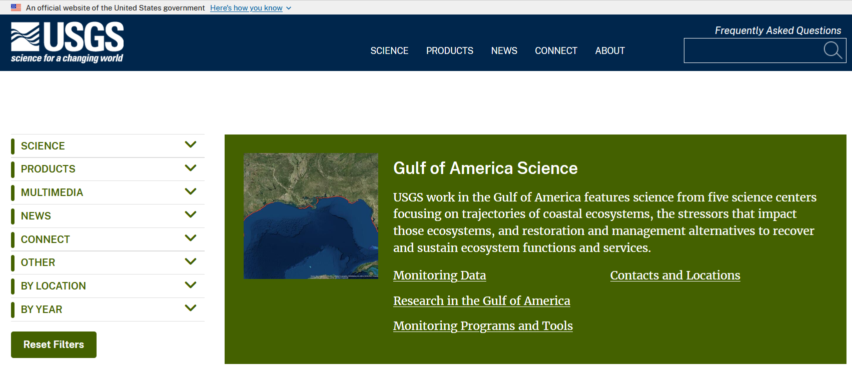Screen dimensions: 852x374
Task: Open Frequently Asked Questions link
Action: coord(778,30)
